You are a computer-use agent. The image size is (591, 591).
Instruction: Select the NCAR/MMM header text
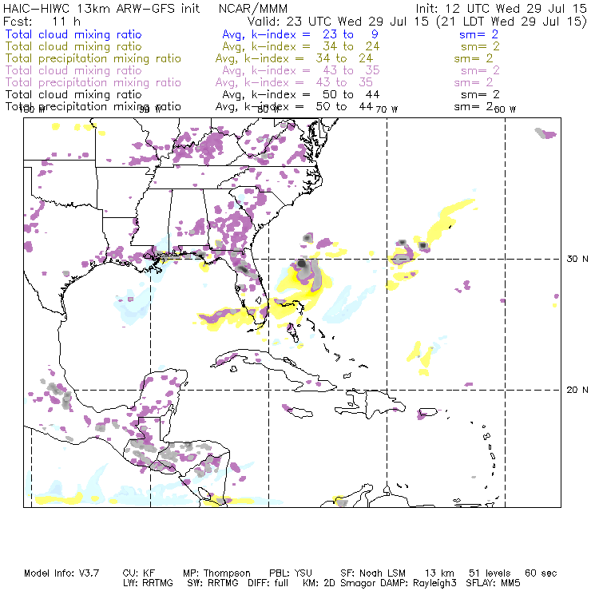(253, 8)
